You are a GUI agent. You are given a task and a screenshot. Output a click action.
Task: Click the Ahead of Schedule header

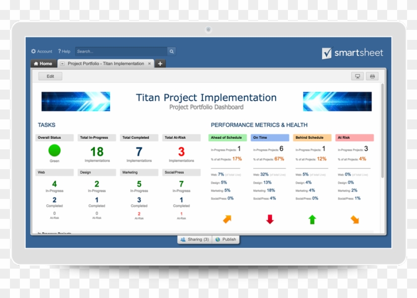227,137
